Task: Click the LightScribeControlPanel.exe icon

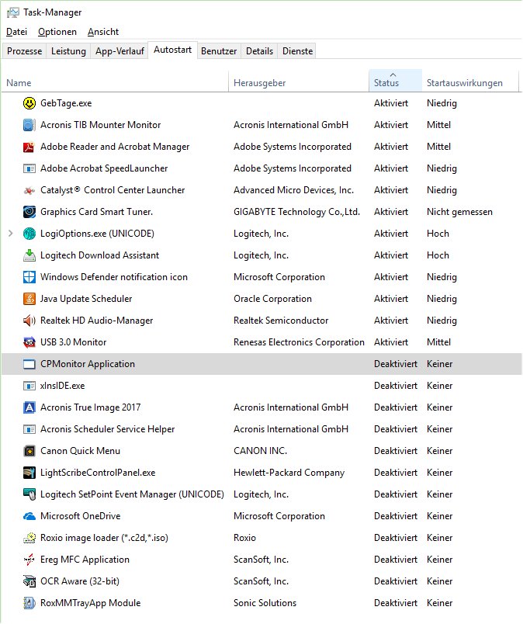Action: (29, 473)
